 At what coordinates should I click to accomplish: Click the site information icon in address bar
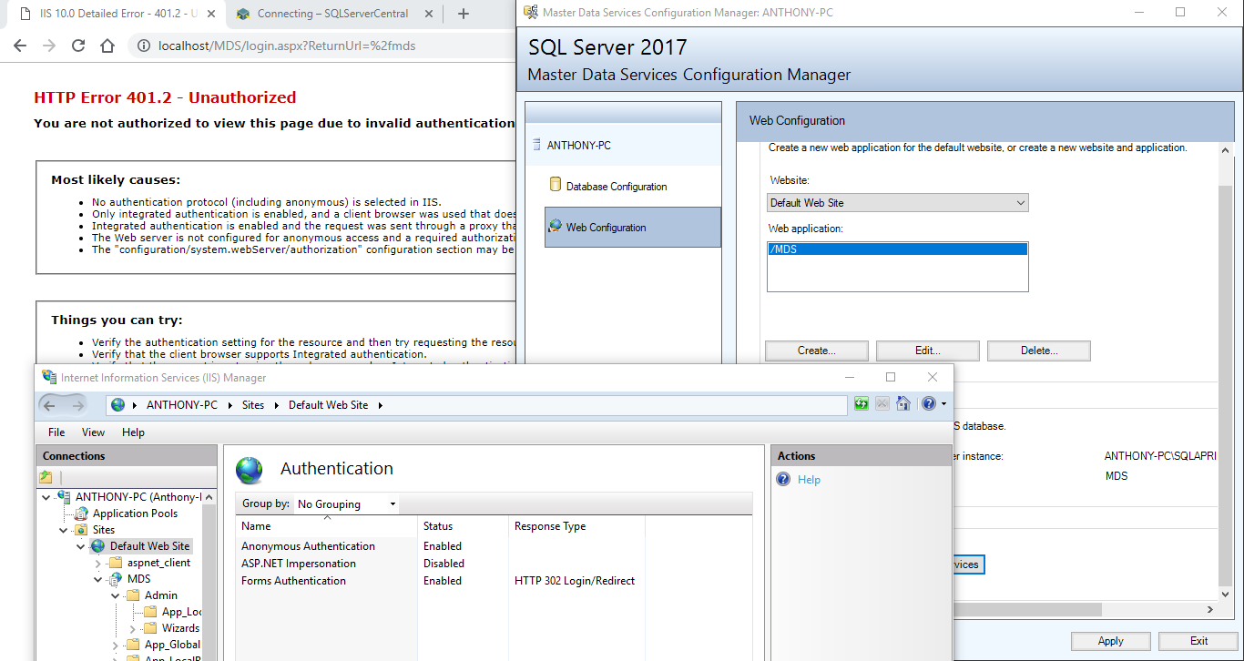tap(144, 46)
